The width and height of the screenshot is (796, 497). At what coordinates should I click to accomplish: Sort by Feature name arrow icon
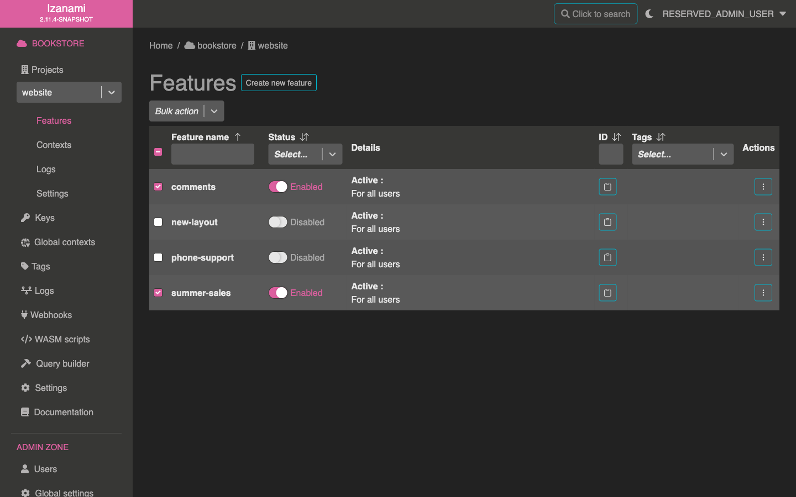[x=238, y=137]
